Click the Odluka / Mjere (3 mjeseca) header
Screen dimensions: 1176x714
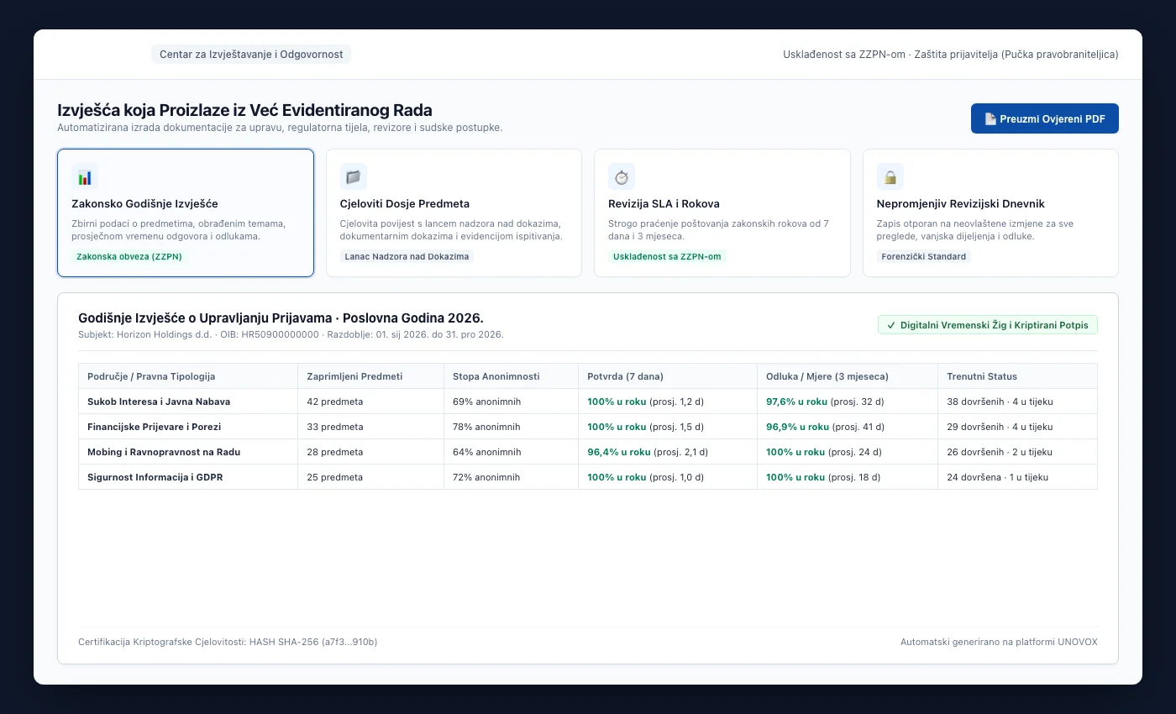pos(847,376)
